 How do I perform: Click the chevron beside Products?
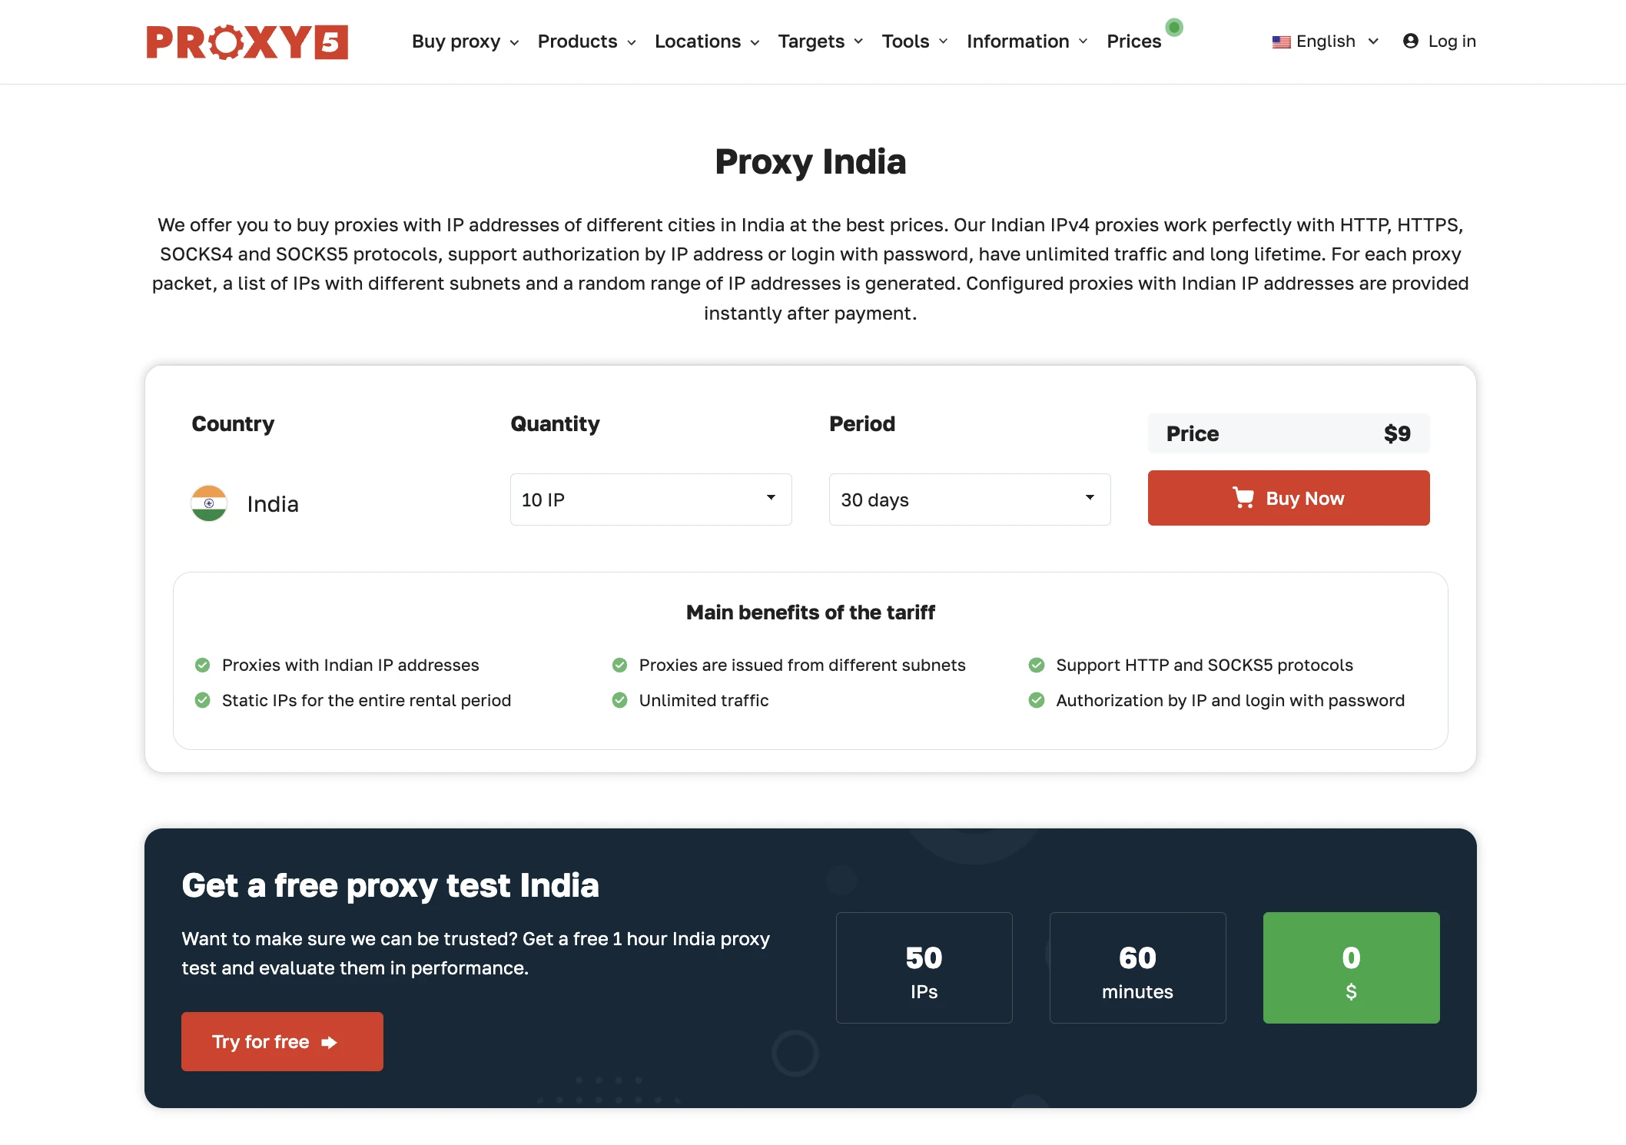(632, 43)
